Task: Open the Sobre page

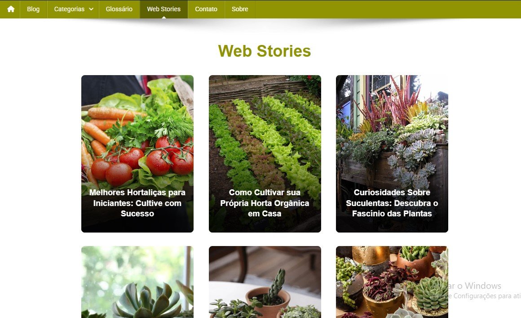Action: click(240, 9)
